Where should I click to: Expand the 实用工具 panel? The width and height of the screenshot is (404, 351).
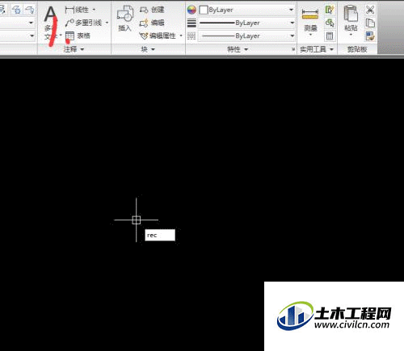pyautogui.click(x=317, y=49)
